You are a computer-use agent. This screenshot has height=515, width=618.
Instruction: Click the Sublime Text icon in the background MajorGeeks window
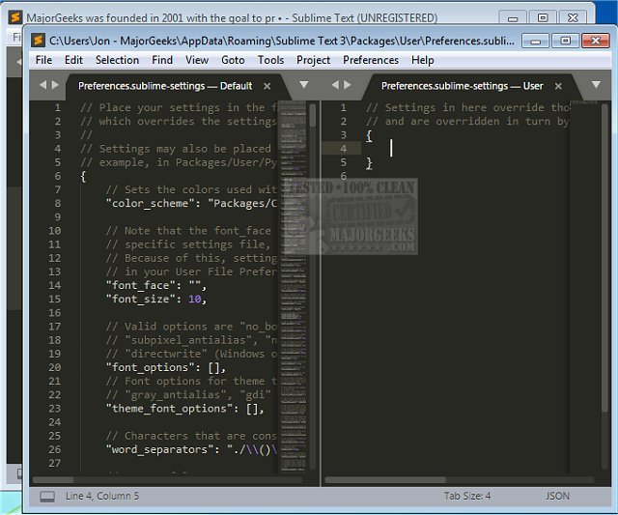(x=15, y=17)
